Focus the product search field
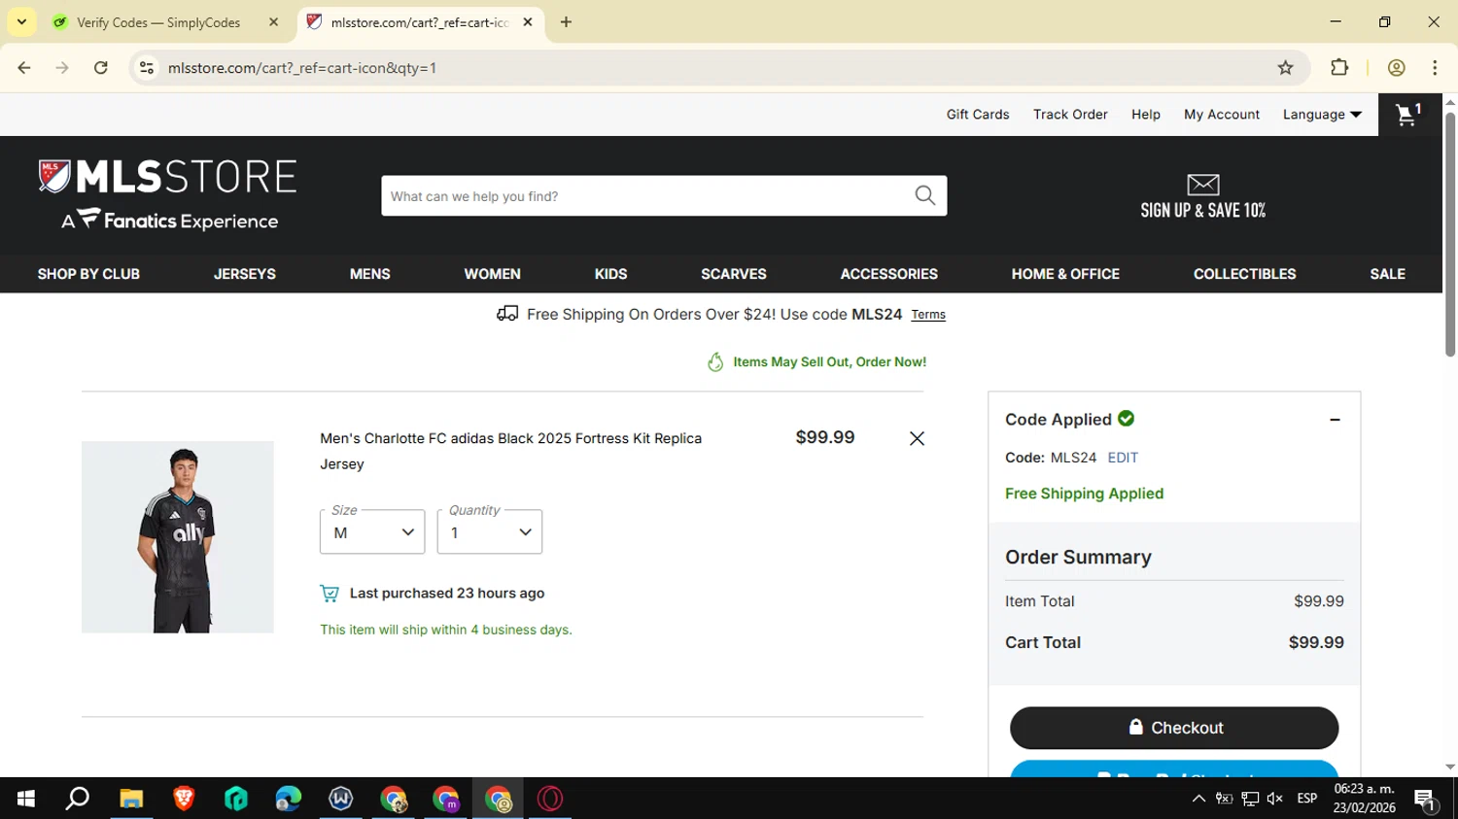This screenshot has width=1458, height=819. [646, 196]
